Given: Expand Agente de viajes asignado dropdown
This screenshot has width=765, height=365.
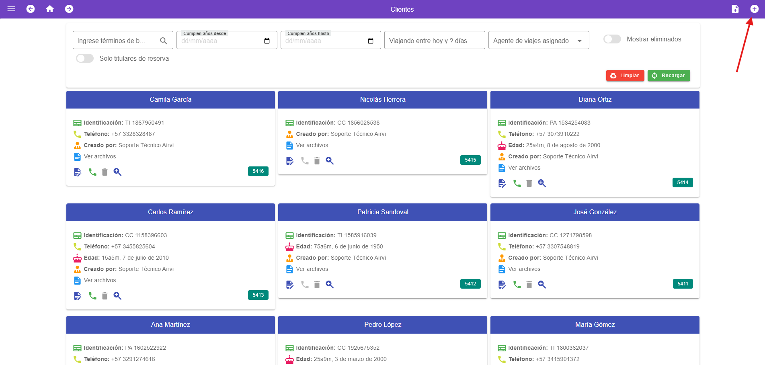Looking at the screenshot, I should tap(538, 41).
